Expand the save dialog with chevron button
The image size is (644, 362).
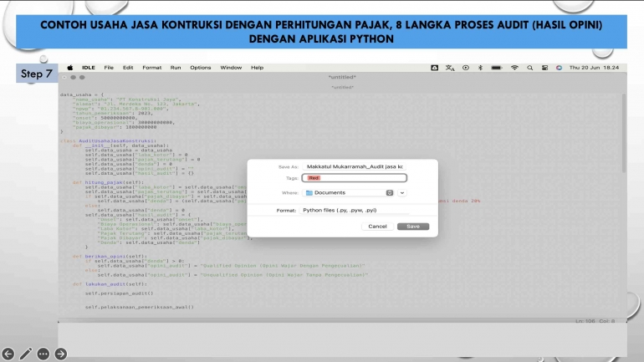click(x=402, y=192)
